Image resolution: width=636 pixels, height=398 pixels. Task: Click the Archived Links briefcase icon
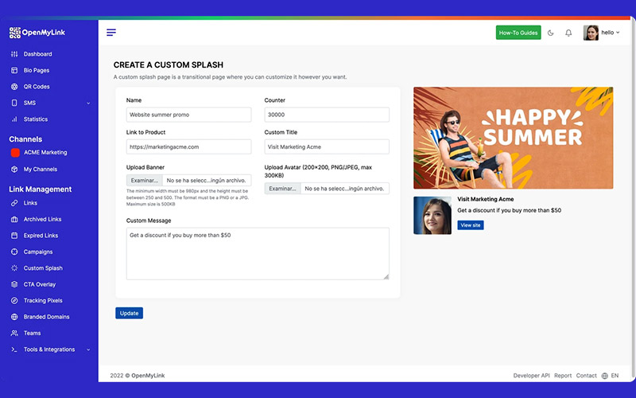point(14,220)
